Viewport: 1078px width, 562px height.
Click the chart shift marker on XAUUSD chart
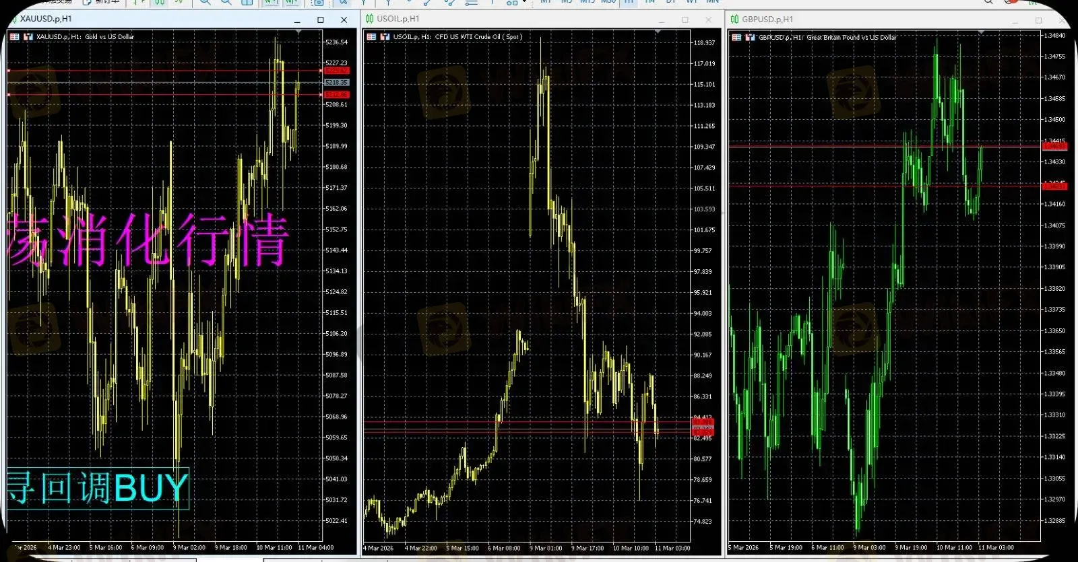pos(298,32)
